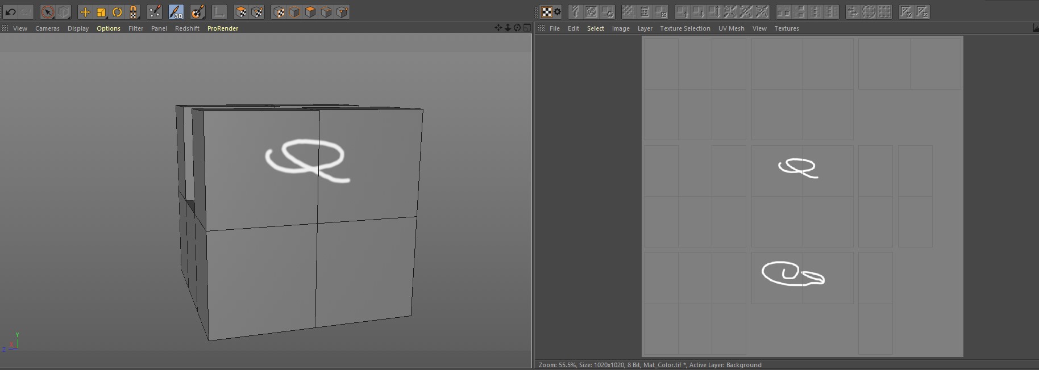Open the gear settings beside checkerboard icon
The image size is (1039, 370).
click(558, 12)
